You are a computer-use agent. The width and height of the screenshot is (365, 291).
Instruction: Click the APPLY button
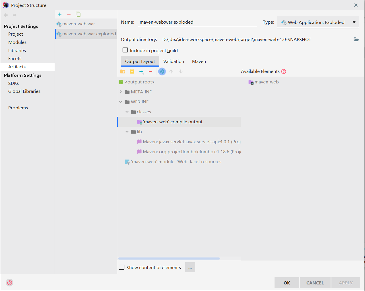click(346, 283)
